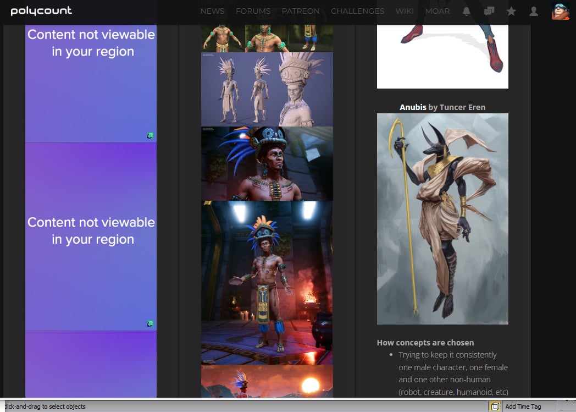Click the second ad's small green badge icon
Viewport: 576px width, 412px height.
tap(150, 324)
